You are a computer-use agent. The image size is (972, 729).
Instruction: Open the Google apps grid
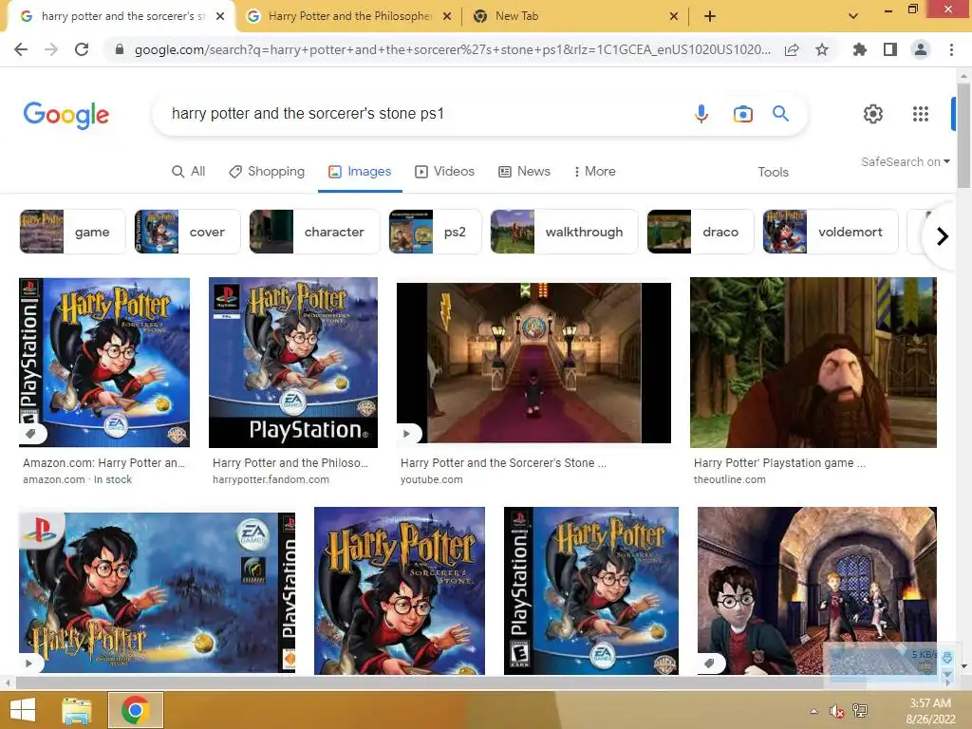pyautogui.click(x=921, y=114)
